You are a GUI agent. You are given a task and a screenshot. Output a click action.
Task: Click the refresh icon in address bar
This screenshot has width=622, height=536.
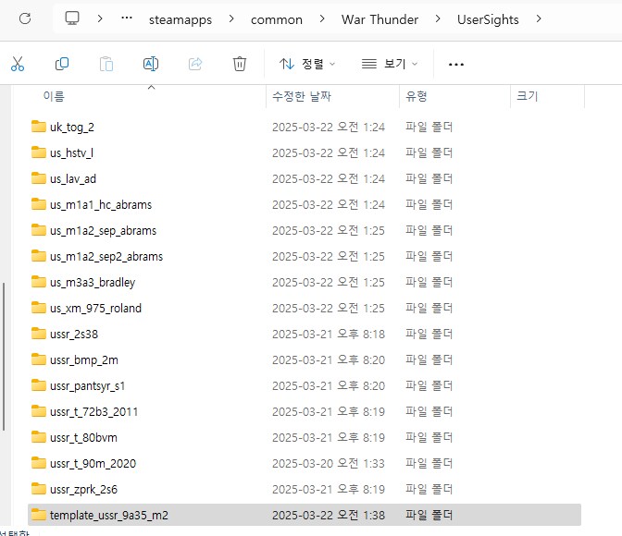point(25,18)
